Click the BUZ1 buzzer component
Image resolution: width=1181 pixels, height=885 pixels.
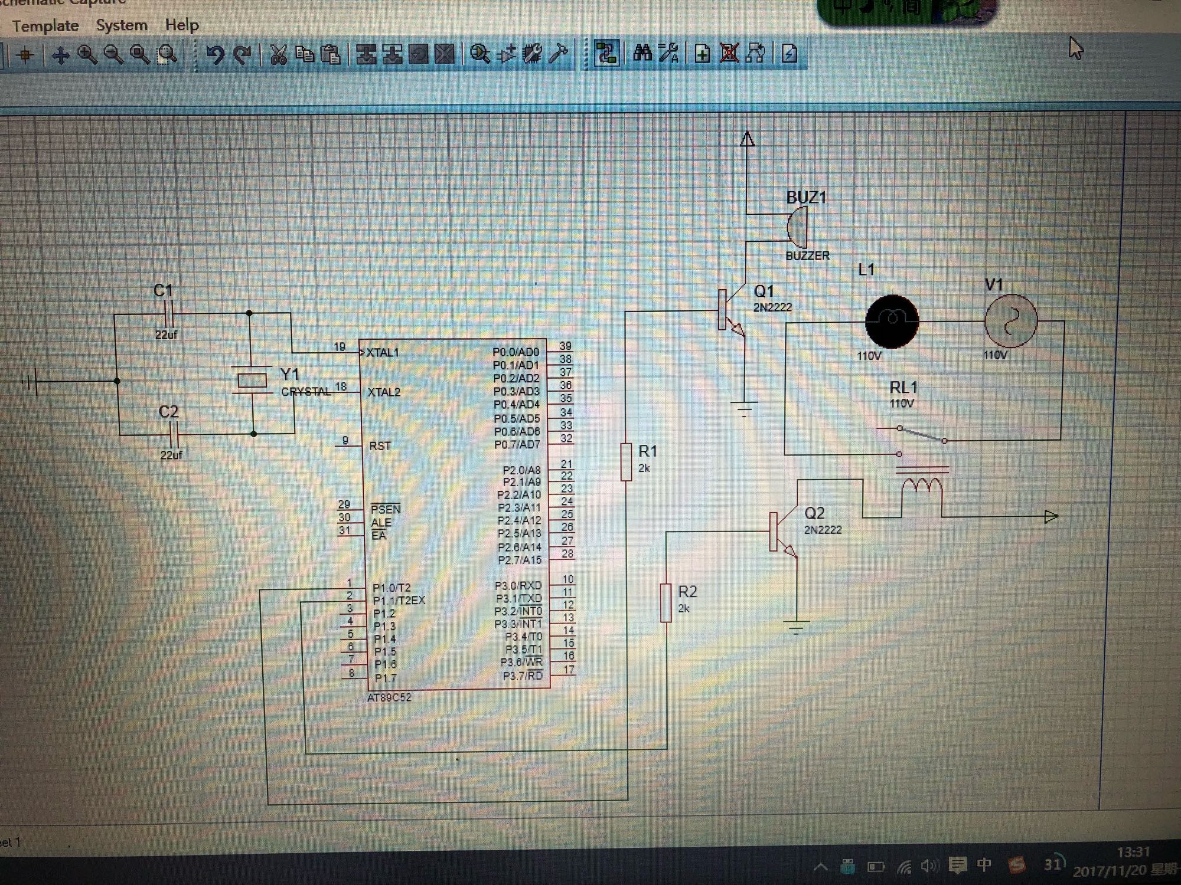(x=798, y=228)
